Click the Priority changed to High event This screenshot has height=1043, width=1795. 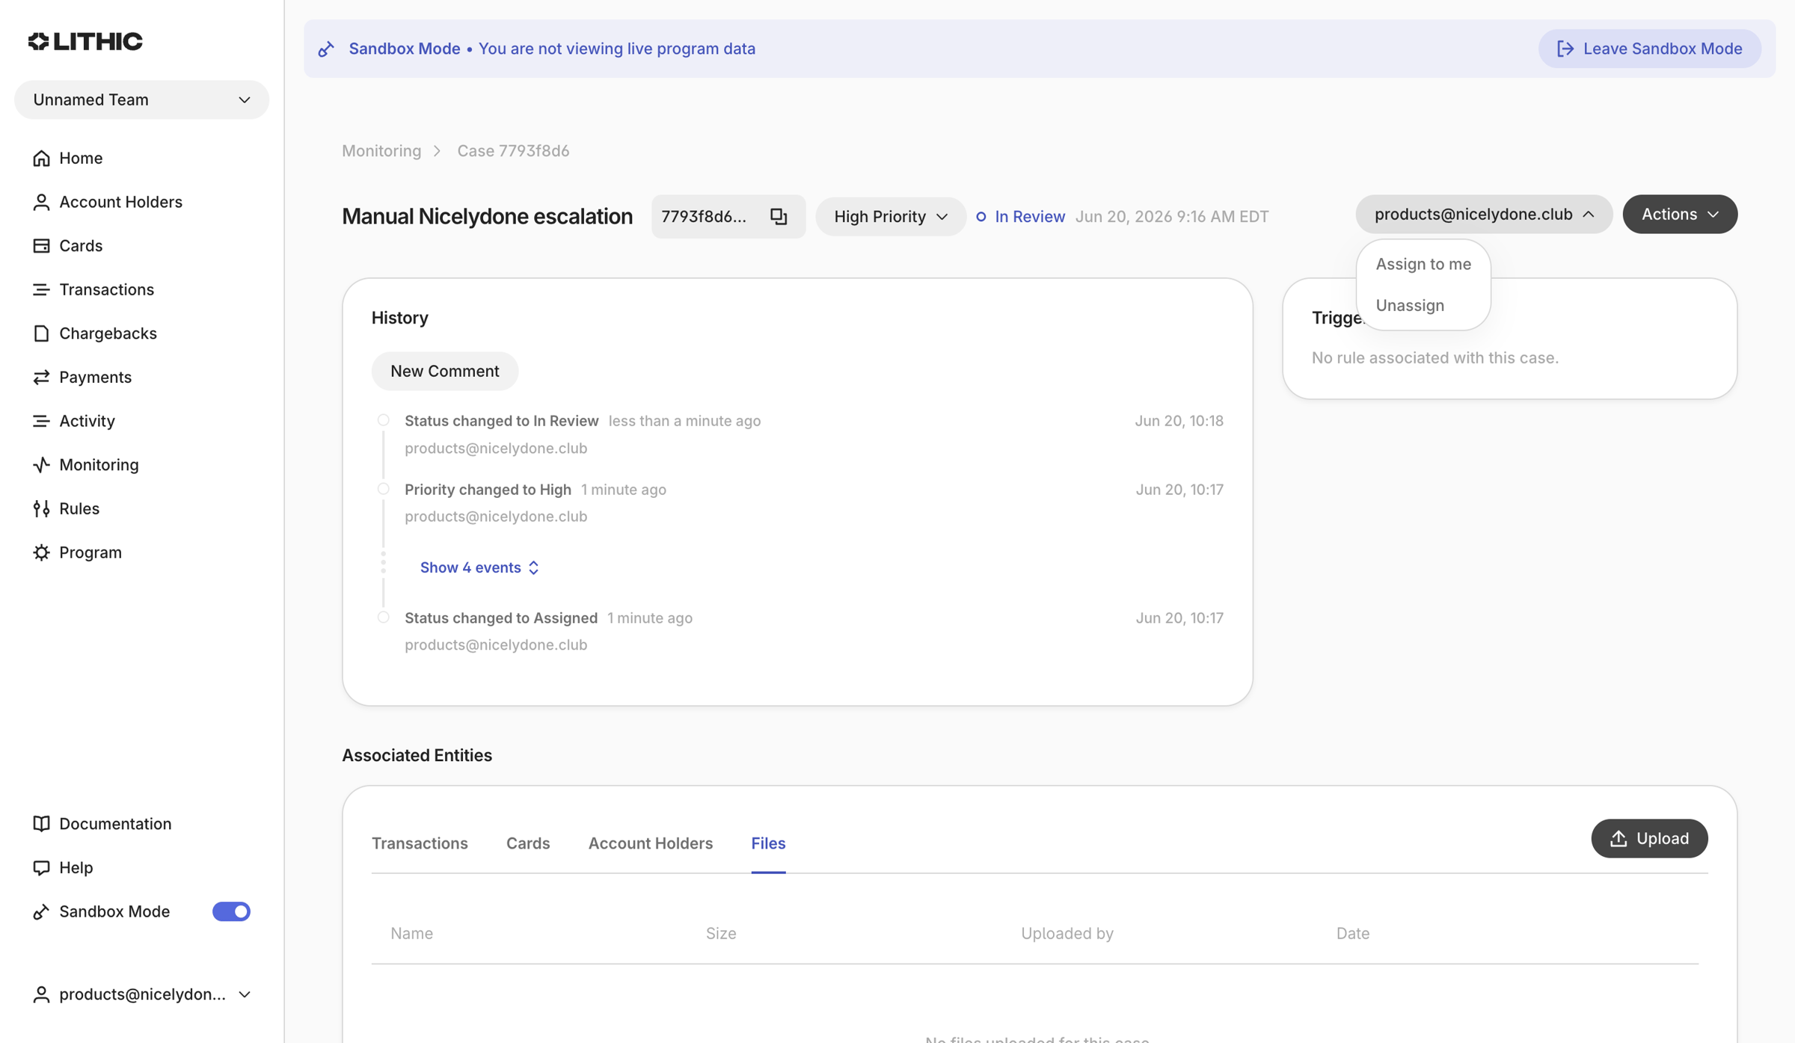488,489
